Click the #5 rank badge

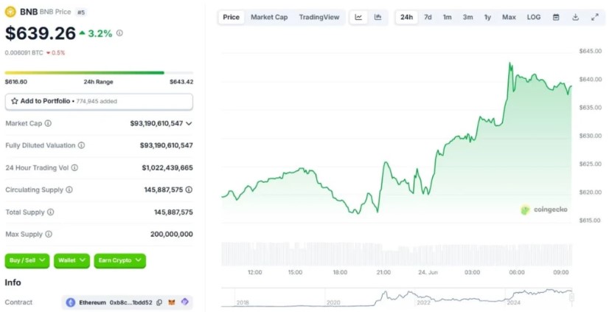[81, 12]
